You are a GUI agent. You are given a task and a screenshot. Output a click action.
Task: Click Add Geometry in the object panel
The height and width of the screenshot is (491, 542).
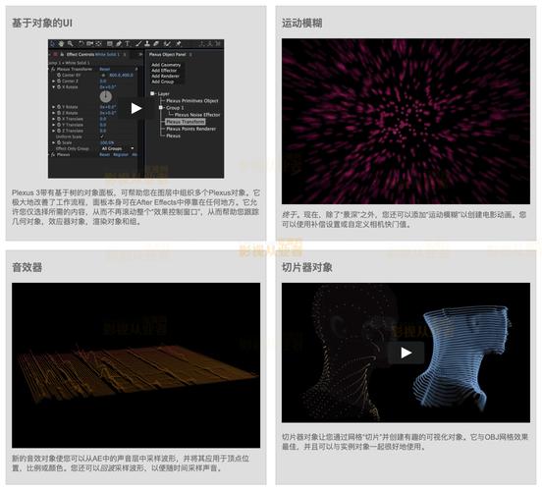(166, 65)
